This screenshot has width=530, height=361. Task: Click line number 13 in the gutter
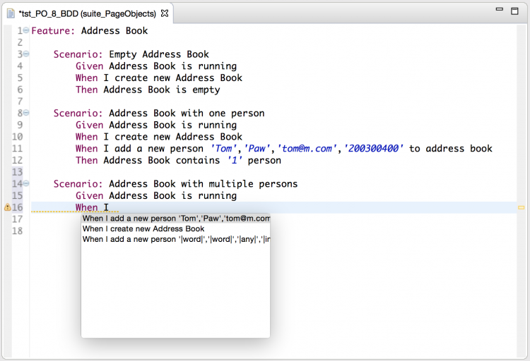pyautogui.click(x=18, y=172)
